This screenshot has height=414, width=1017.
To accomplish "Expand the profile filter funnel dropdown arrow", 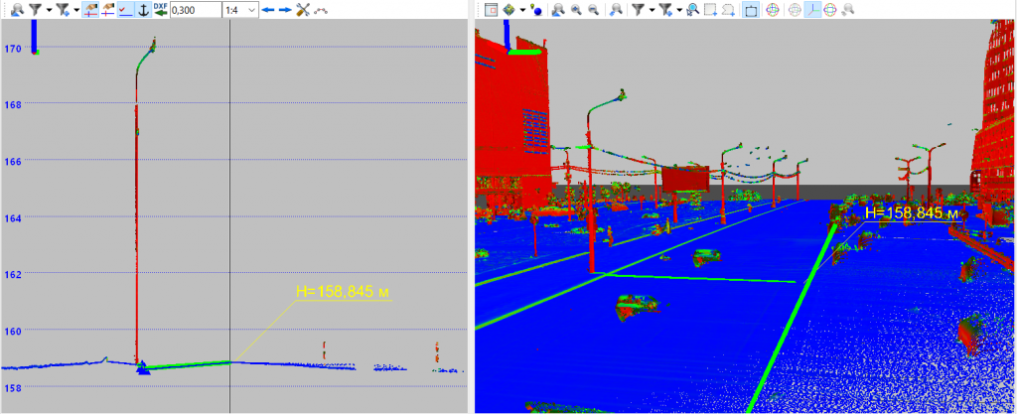I will tap(50, 10).
